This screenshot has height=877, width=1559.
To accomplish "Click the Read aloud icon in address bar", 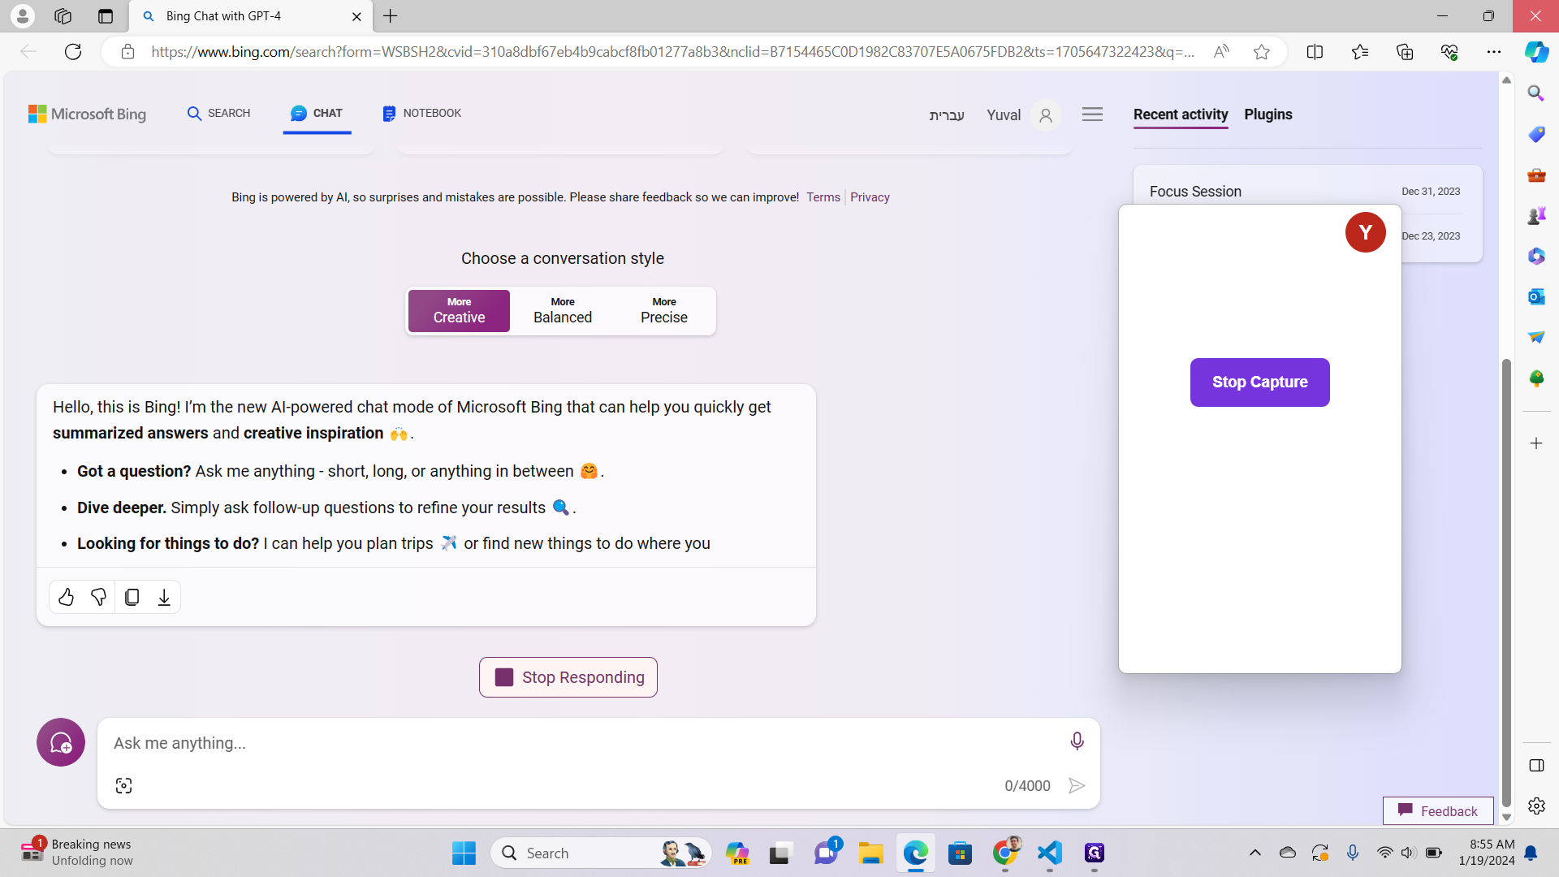I will [x=1220, y=52].
